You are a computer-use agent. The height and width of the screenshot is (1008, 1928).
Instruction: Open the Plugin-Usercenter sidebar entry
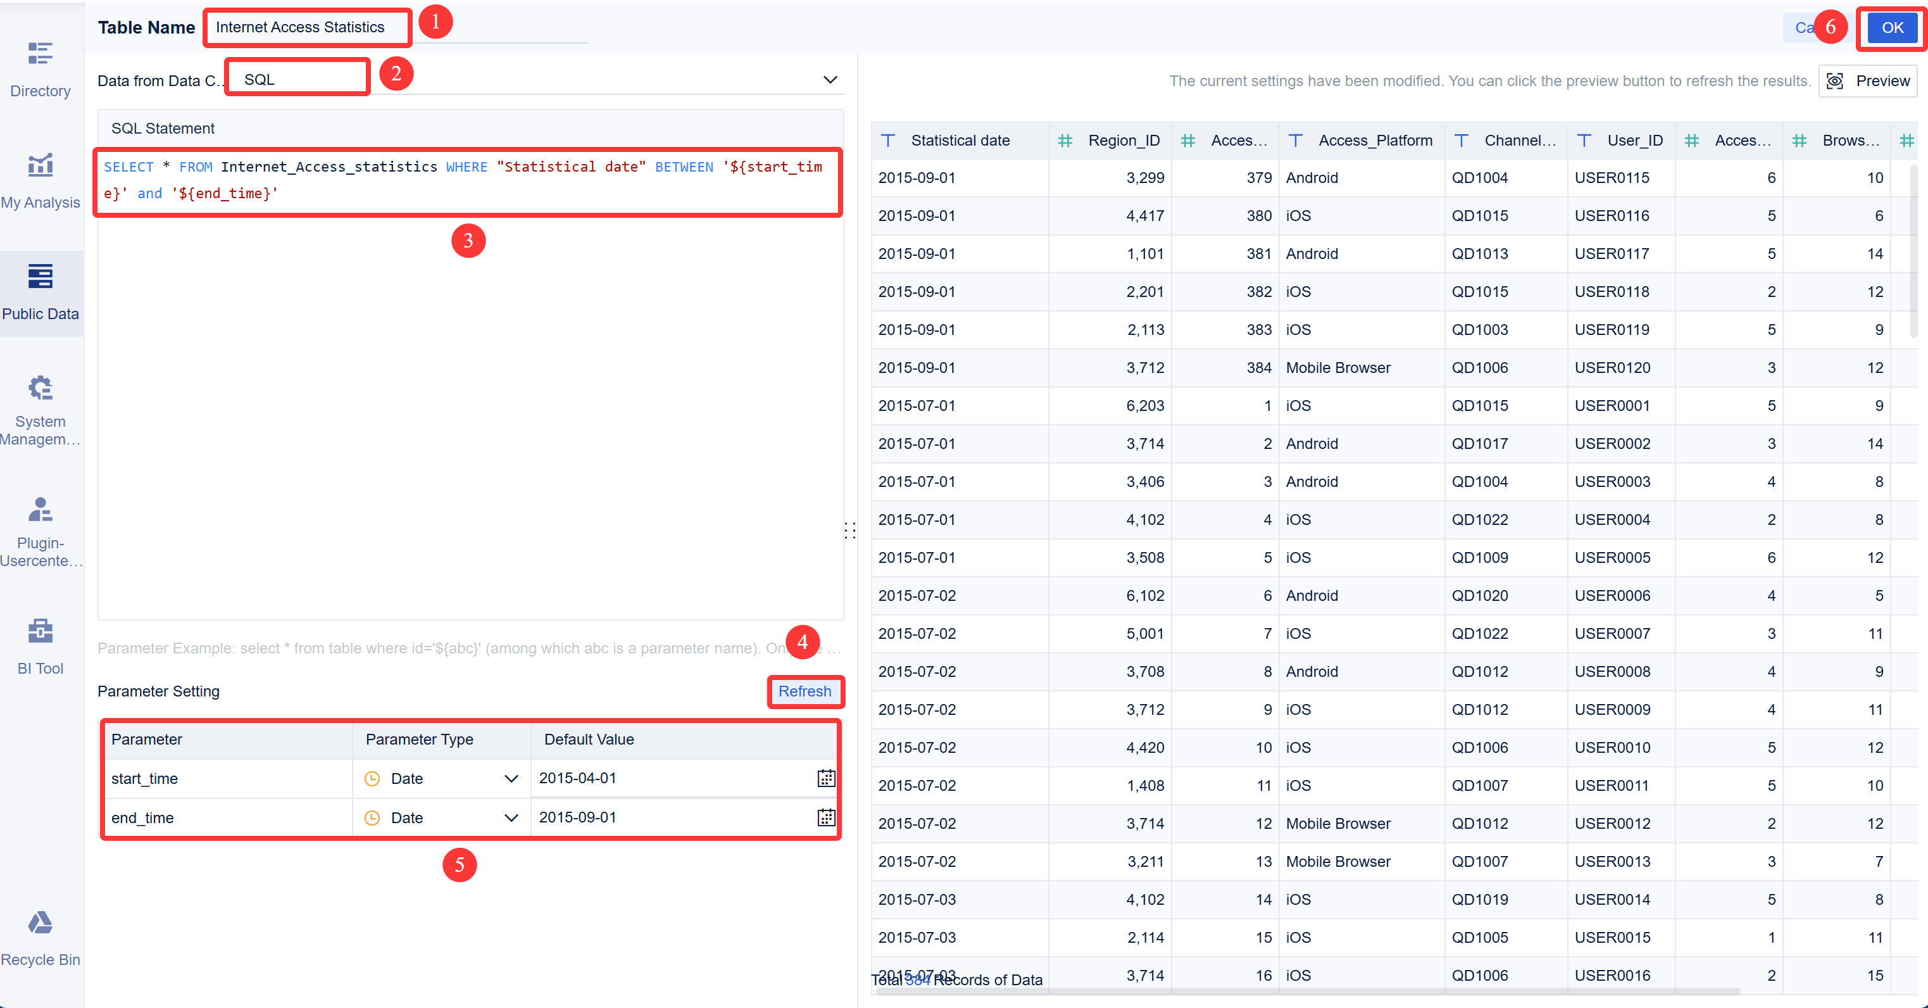tap(41, 532)
